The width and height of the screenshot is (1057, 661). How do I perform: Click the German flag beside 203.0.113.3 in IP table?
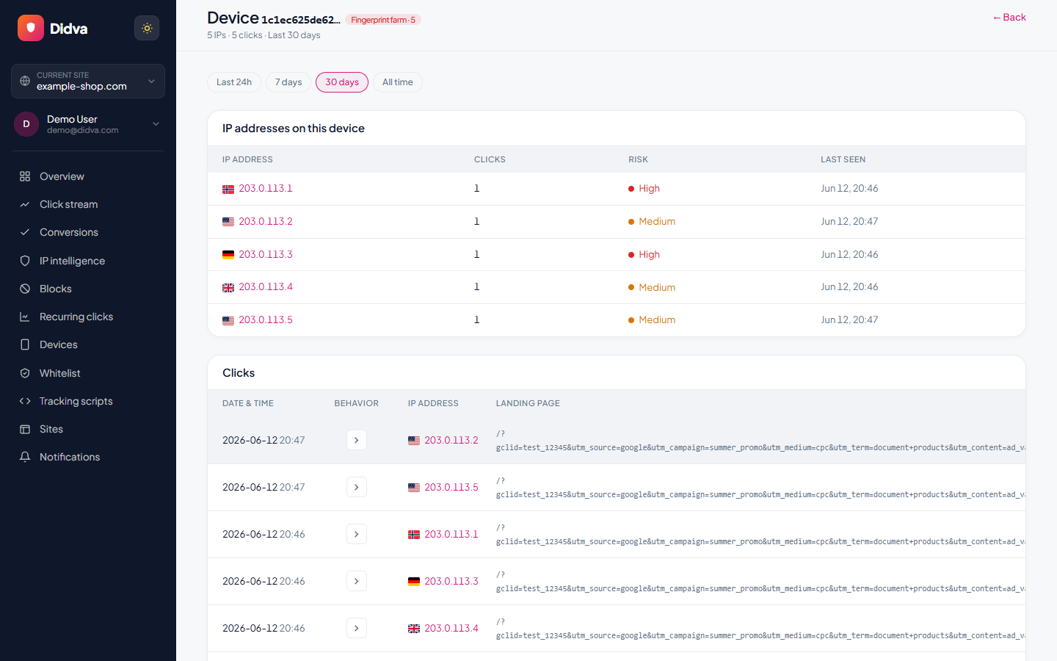tap(228, 255)
